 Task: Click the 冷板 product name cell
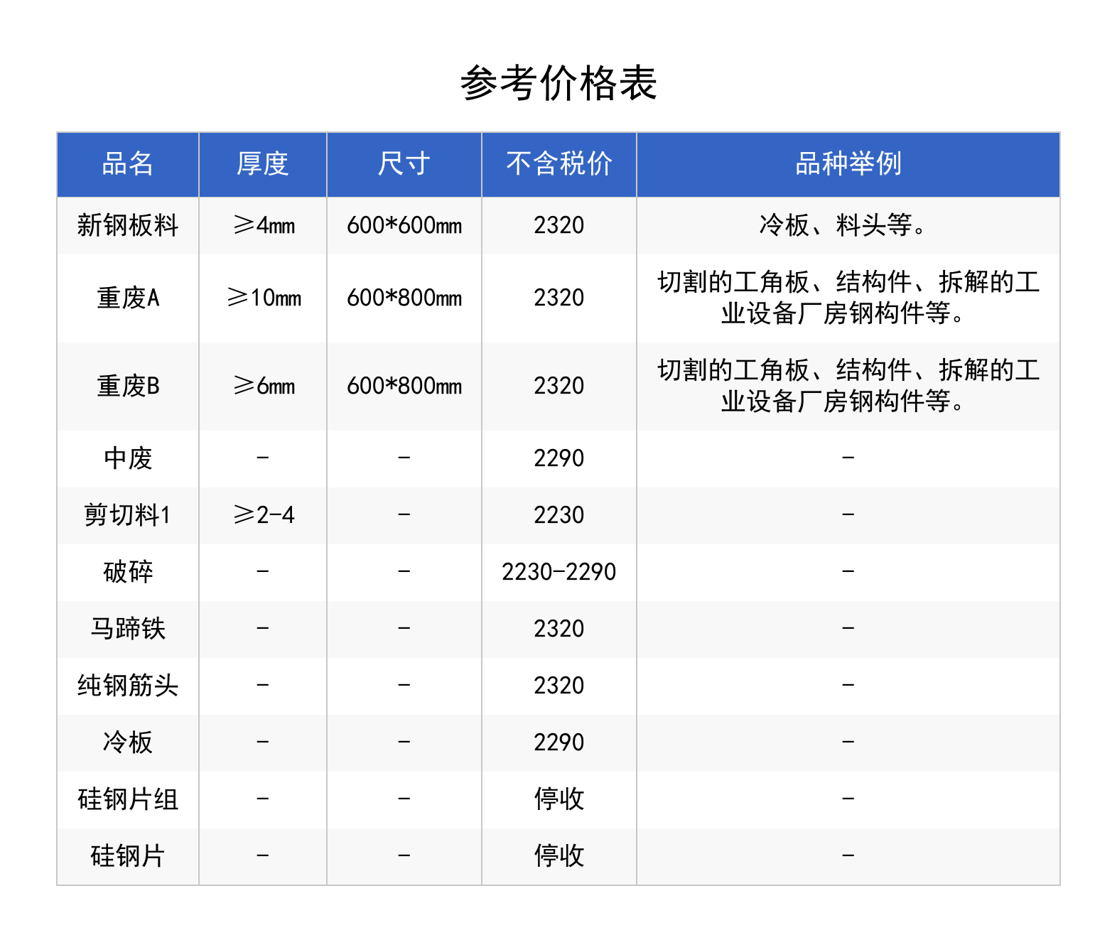(x=128, y=742)
